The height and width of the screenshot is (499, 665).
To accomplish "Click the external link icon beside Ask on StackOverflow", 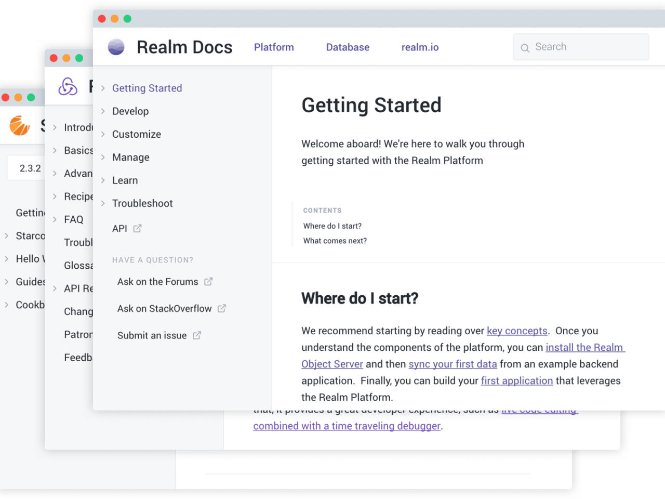I will click(x=222, y=308).
